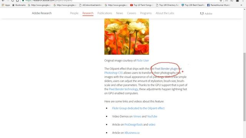Click the oil-painted flowers image
246x138 pixels.
coord(126,37)
